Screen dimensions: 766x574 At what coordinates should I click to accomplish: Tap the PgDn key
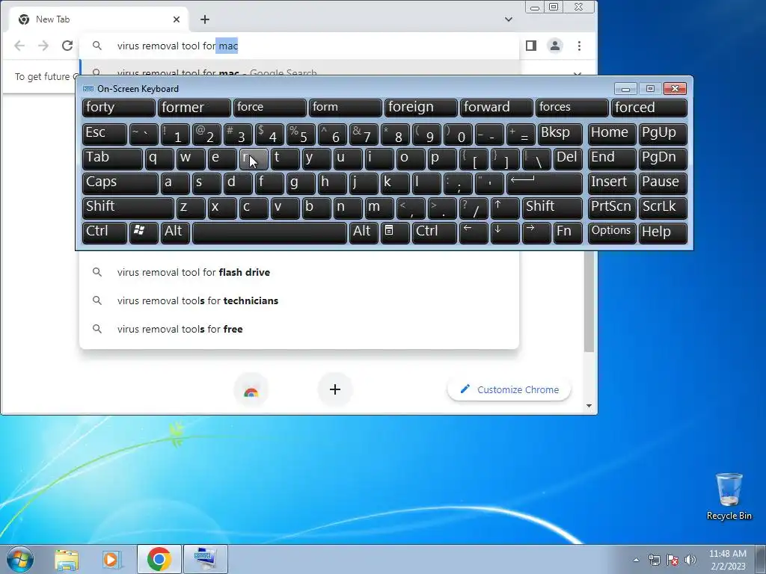pos(663,158)
